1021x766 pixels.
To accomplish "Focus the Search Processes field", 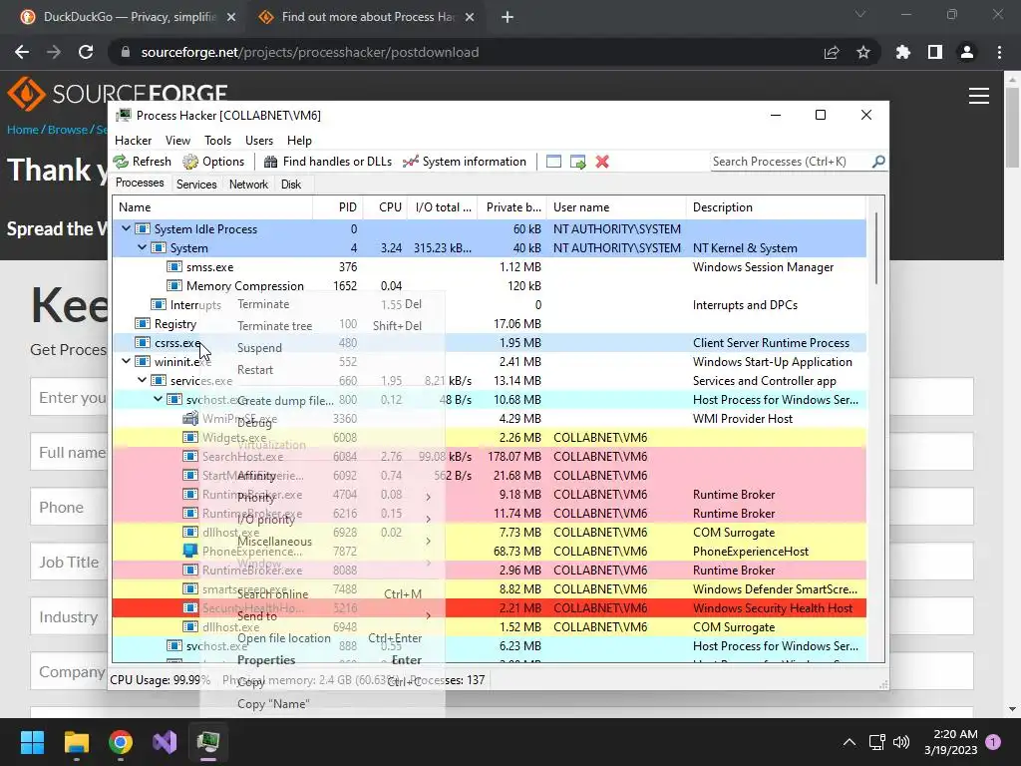I will click(791, 162).
